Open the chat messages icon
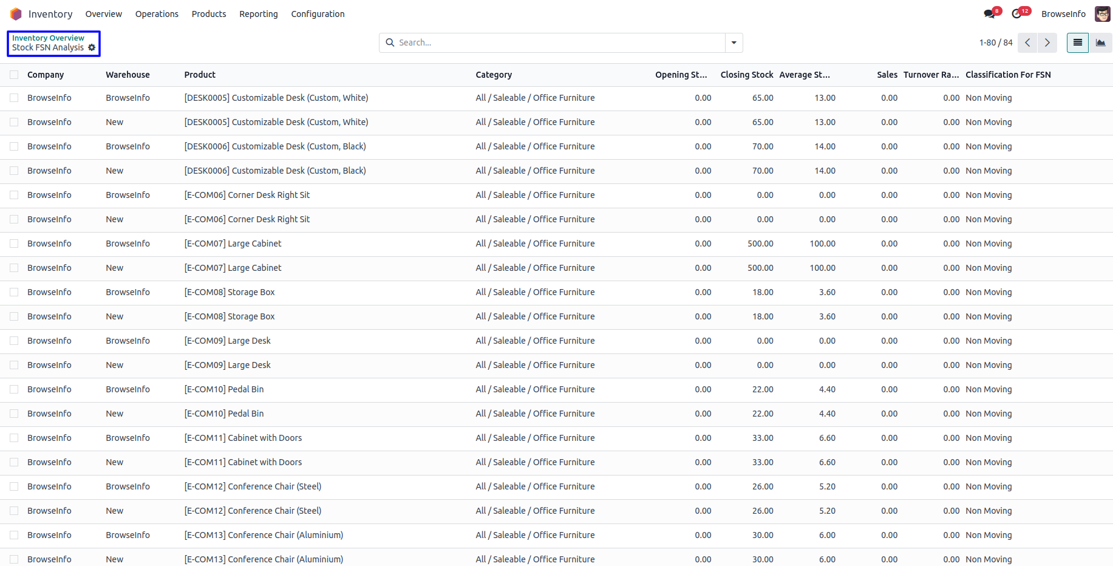The image size is (1113, 566). 990,14
